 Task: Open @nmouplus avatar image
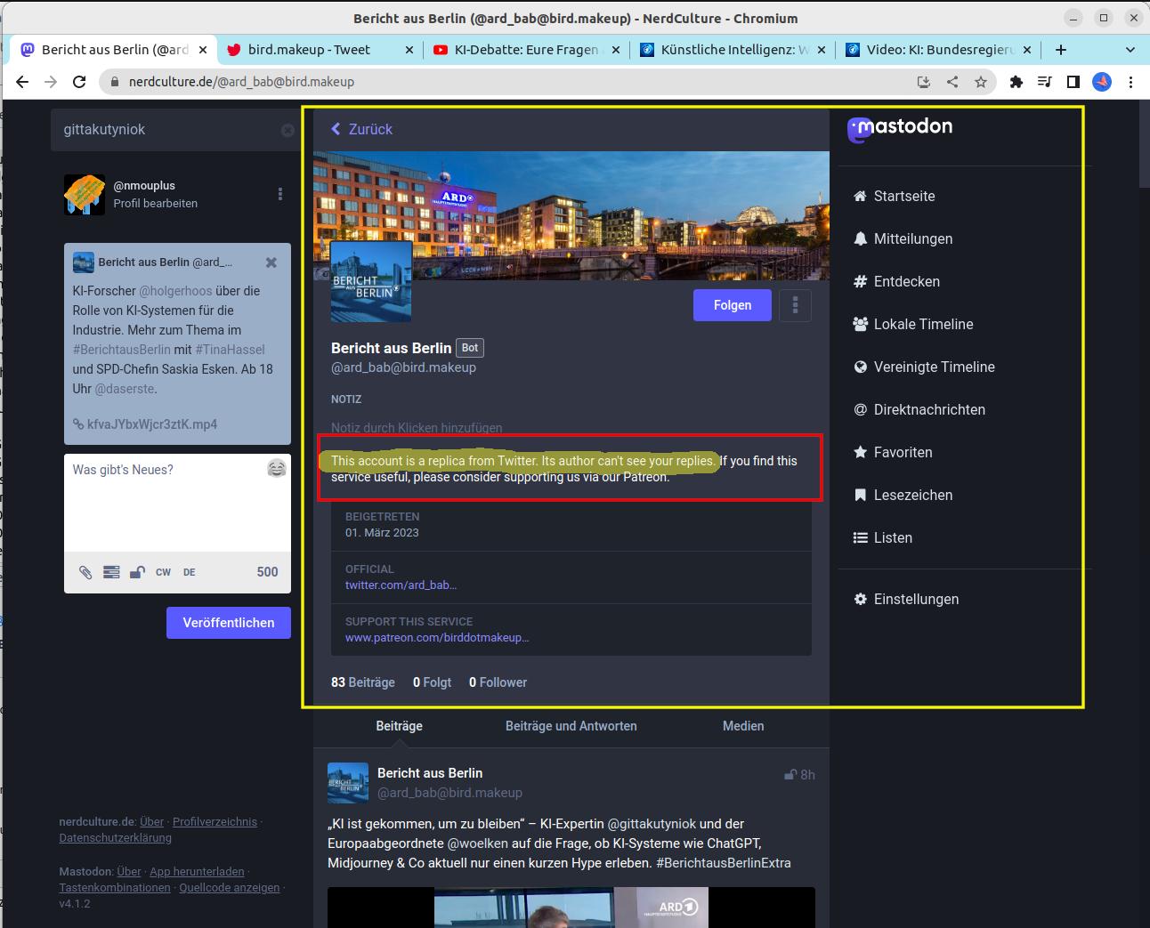[x=85, y=194]
